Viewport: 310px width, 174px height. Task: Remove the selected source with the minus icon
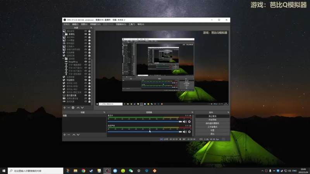69,107
